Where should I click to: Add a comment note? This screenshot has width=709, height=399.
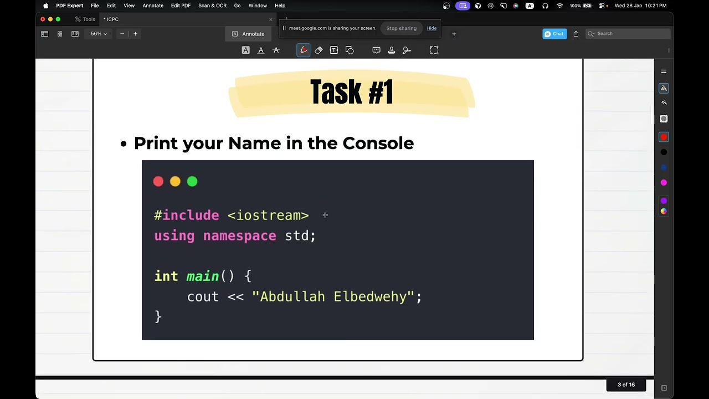(377, 50)
